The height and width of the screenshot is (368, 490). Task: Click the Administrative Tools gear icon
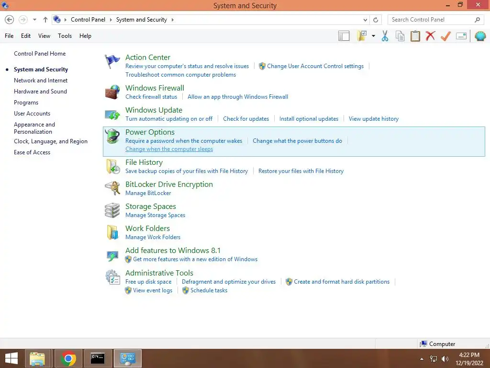pyautogui.click(x=113, y=277)
